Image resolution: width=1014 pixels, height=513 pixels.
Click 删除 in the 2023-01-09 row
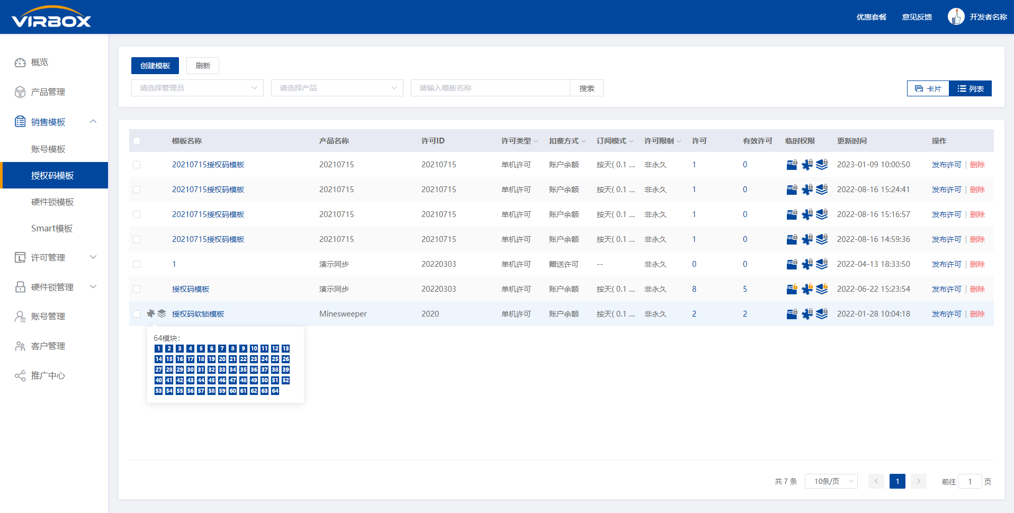coord(977,165)
